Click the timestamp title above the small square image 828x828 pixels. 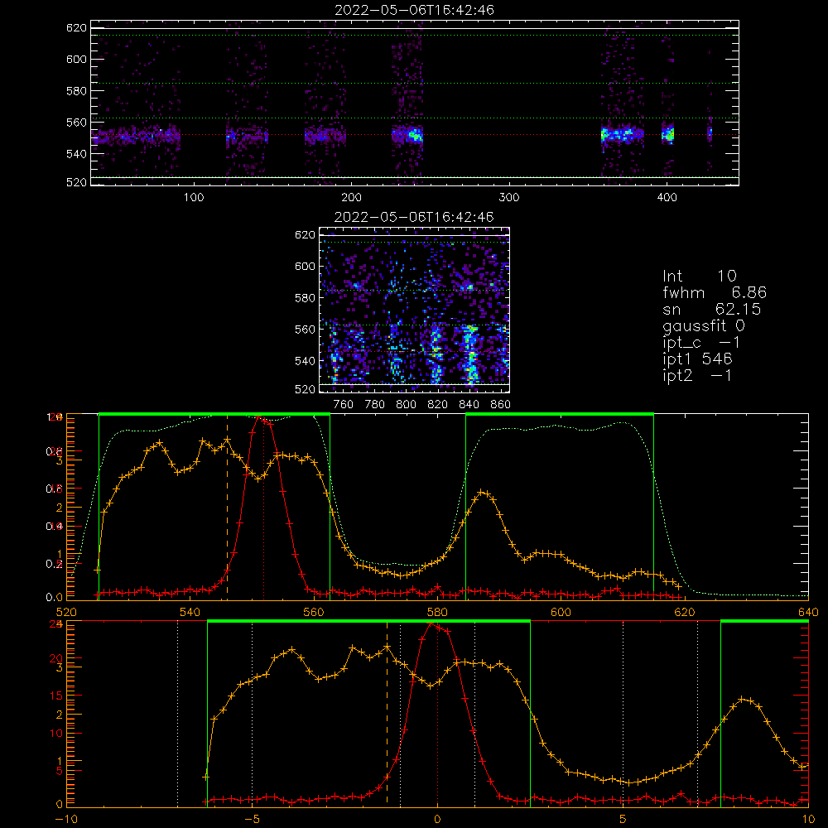414,217
